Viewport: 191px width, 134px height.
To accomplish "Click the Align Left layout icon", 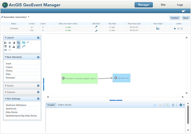I will pos(6,43).
